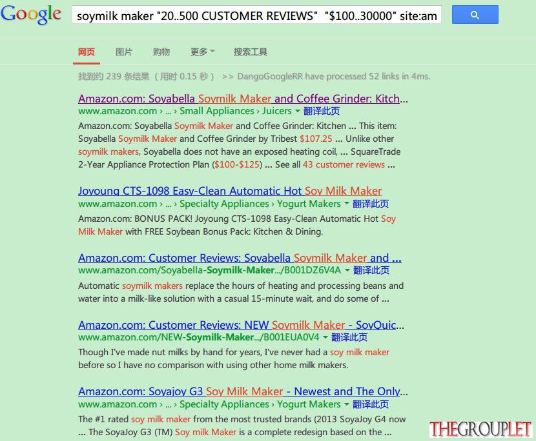Click the Google logo
This screenshot has width=536, height=441.
click(x=31, y=14)
